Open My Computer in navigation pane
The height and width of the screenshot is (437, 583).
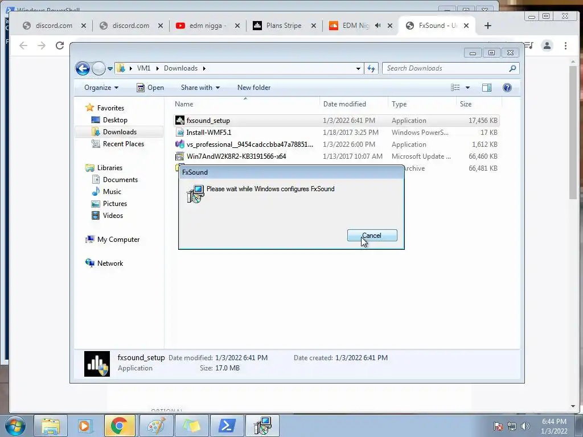click(118, 240)
